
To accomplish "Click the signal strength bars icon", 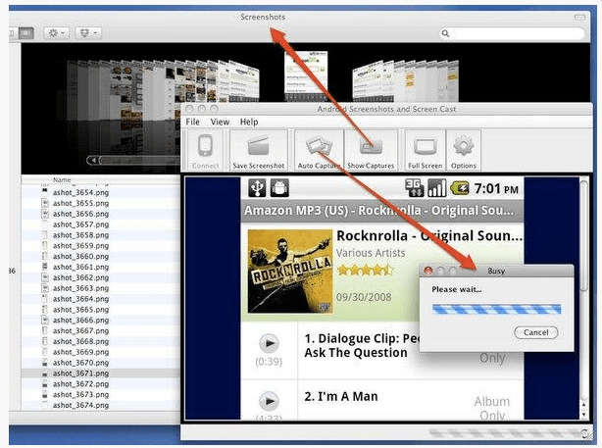I will click(x=437, y=188).
